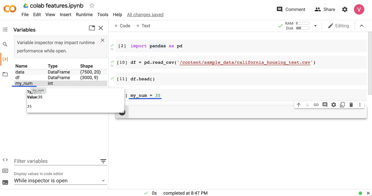The height and width of the screenshot is (196, 372).
Task: Open Command palette sidebar icon
Action: pyautogui.click(x=5, y=171)
